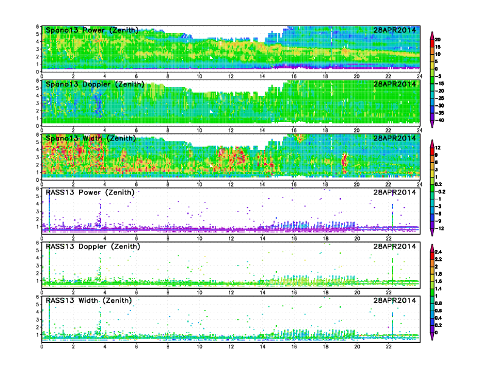
Task: Click the "Spano13 Power (Zenith)" panel title
Action: [93, 30]
